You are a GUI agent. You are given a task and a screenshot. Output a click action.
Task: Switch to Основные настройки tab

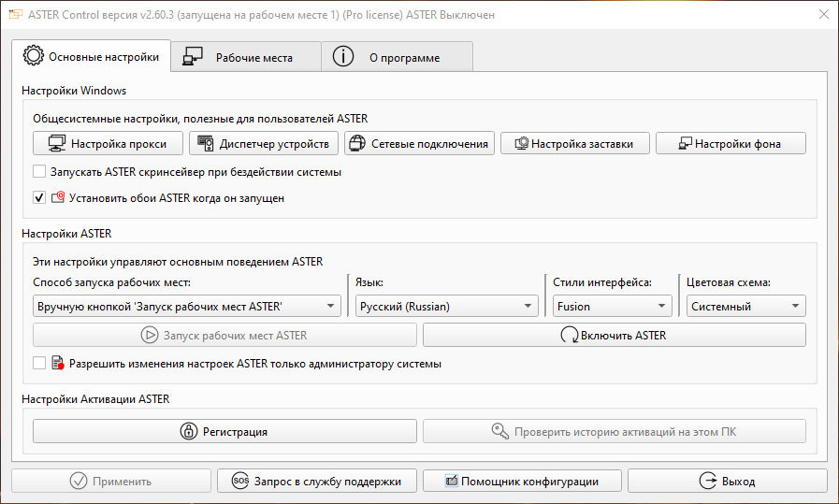(x=91, y=56)
